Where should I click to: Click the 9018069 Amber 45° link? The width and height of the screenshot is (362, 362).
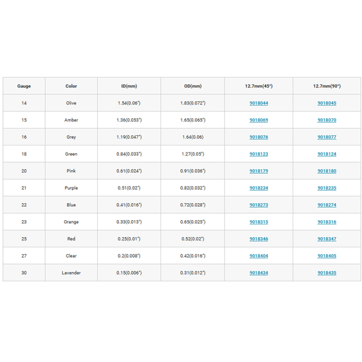[259, 120]
